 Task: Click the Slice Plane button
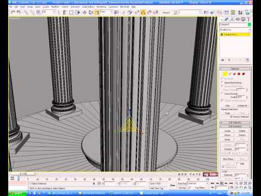(228, 159)
